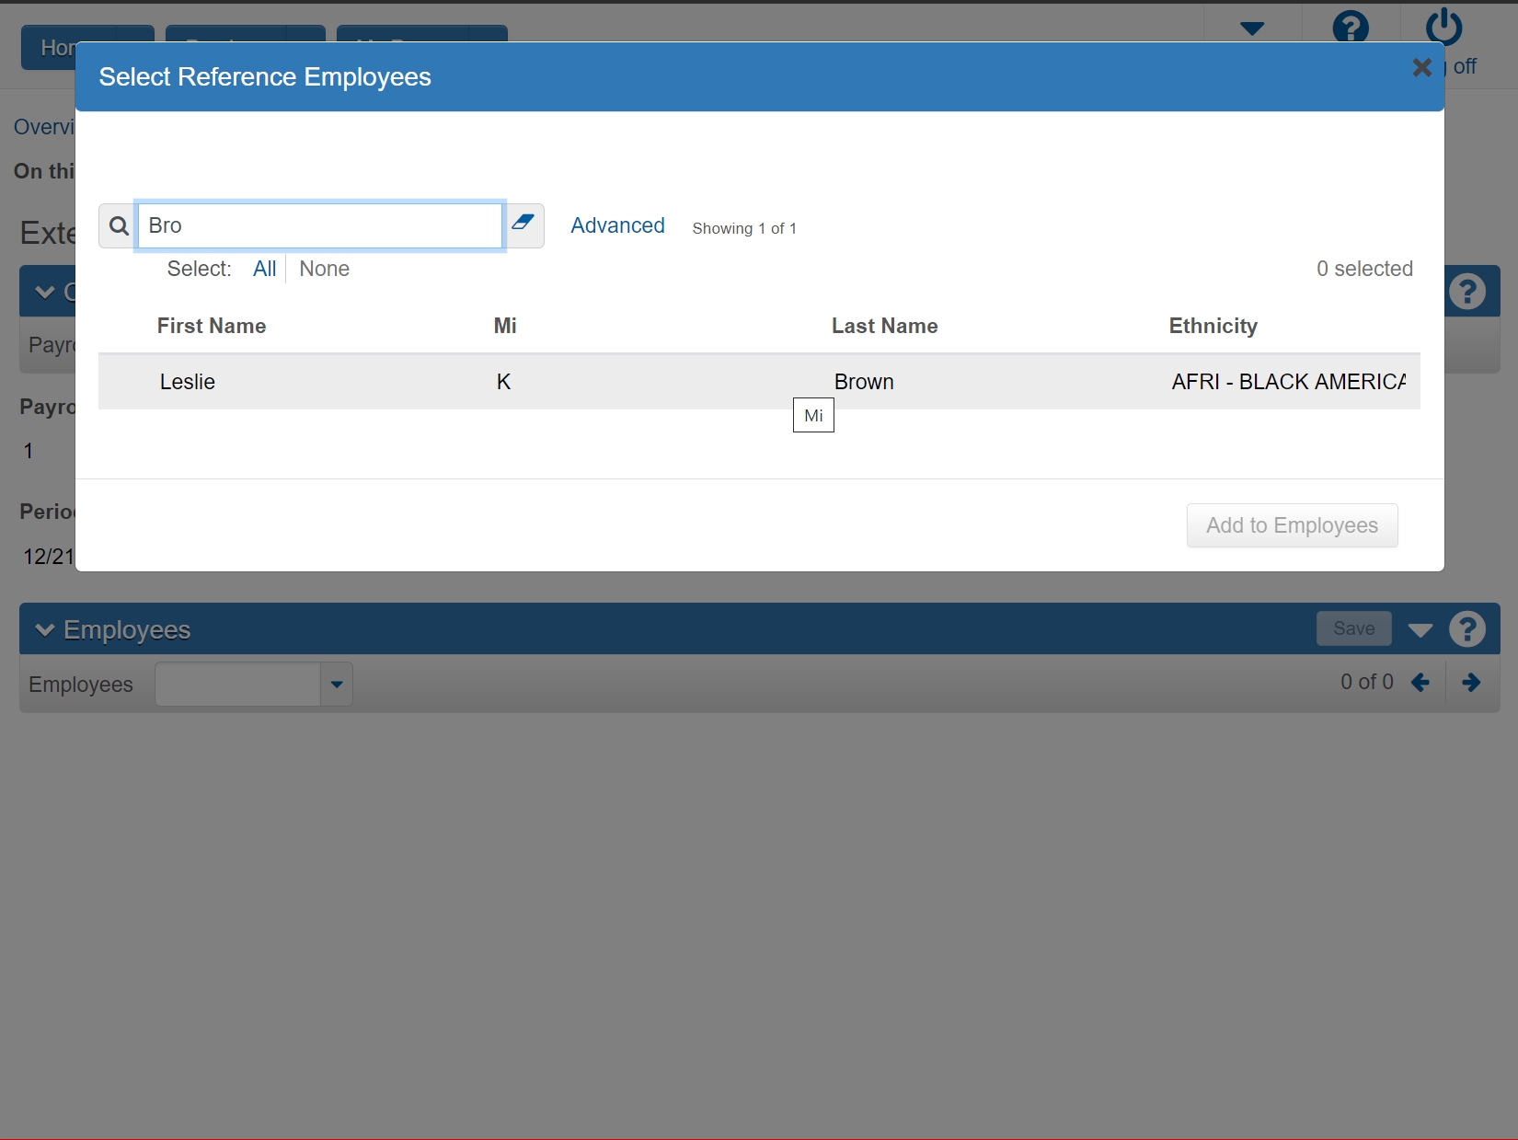Screen dimensions: 1518x1140
Task: Select the Leslie row first name cell
Action: pos(188,382)
